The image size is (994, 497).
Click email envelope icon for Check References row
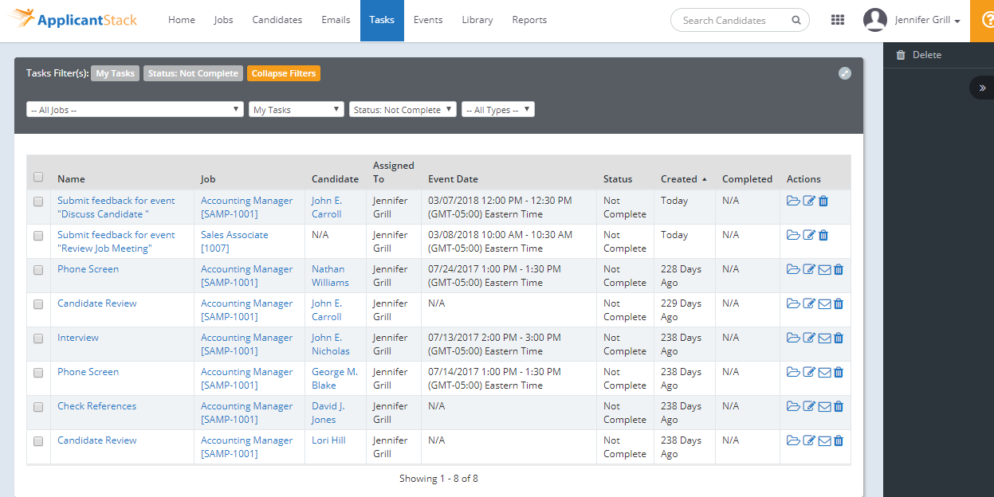(824, 407)
